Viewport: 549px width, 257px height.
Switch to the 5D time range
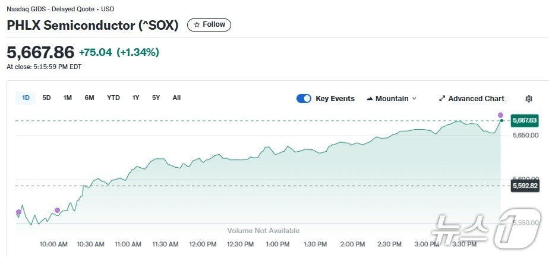click(46, 98)
